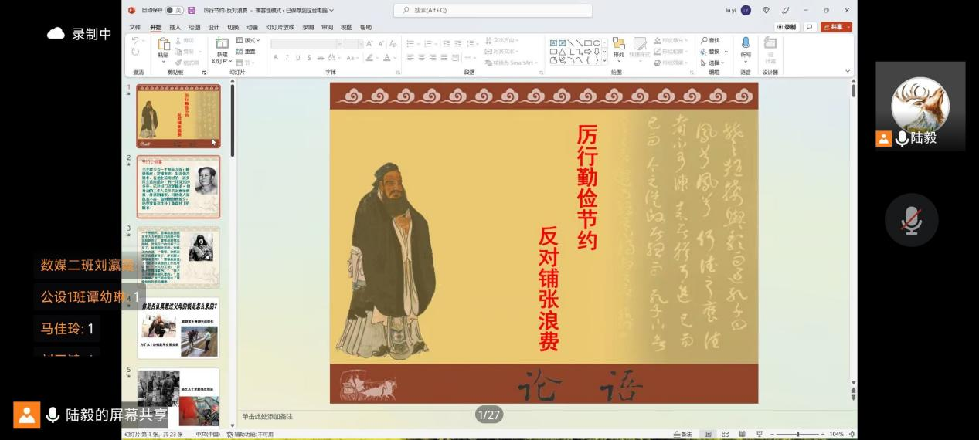Viewport: 979px width, 440px height.
Task: Switch to the 插入 (Insert) tab
Action: coord(175,27)
